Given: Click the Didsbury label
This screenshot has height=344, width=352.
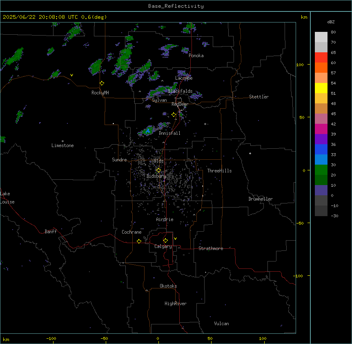Looking at the screenshot, I should point(156,176).
